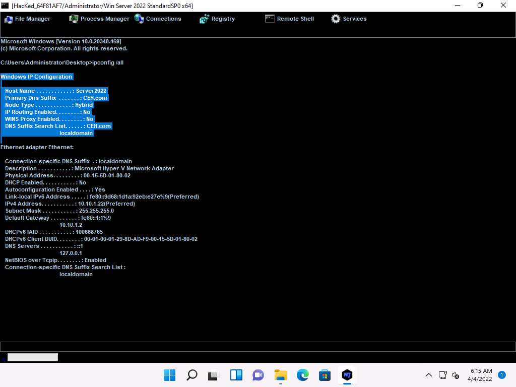Open the network status tray icon
The height and width of the screenshot is (387, 516).
(x=442, y=375)
